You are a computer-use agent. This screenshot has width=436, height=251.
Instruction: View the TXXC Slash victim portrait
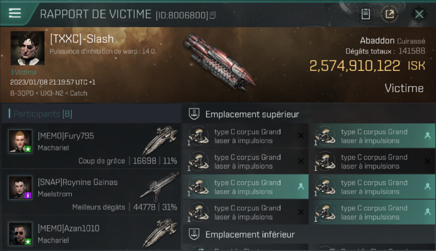pos(28,48)
